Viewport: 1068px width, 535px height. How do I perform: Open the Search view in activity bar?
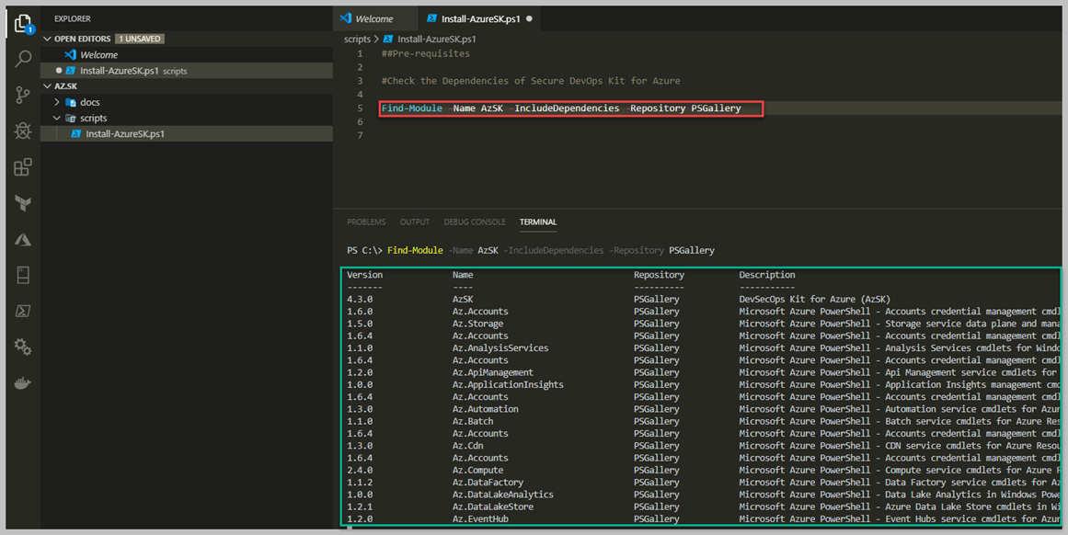[x=23, y=59]
